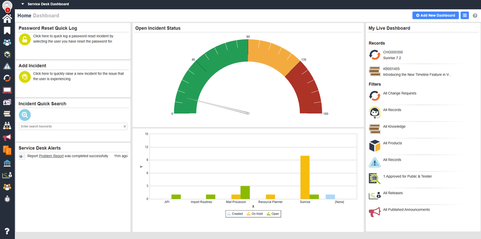Open the bookmark sidebar icon
The image size is (481, 239).
pyautogui.click(x=7, y=30)
